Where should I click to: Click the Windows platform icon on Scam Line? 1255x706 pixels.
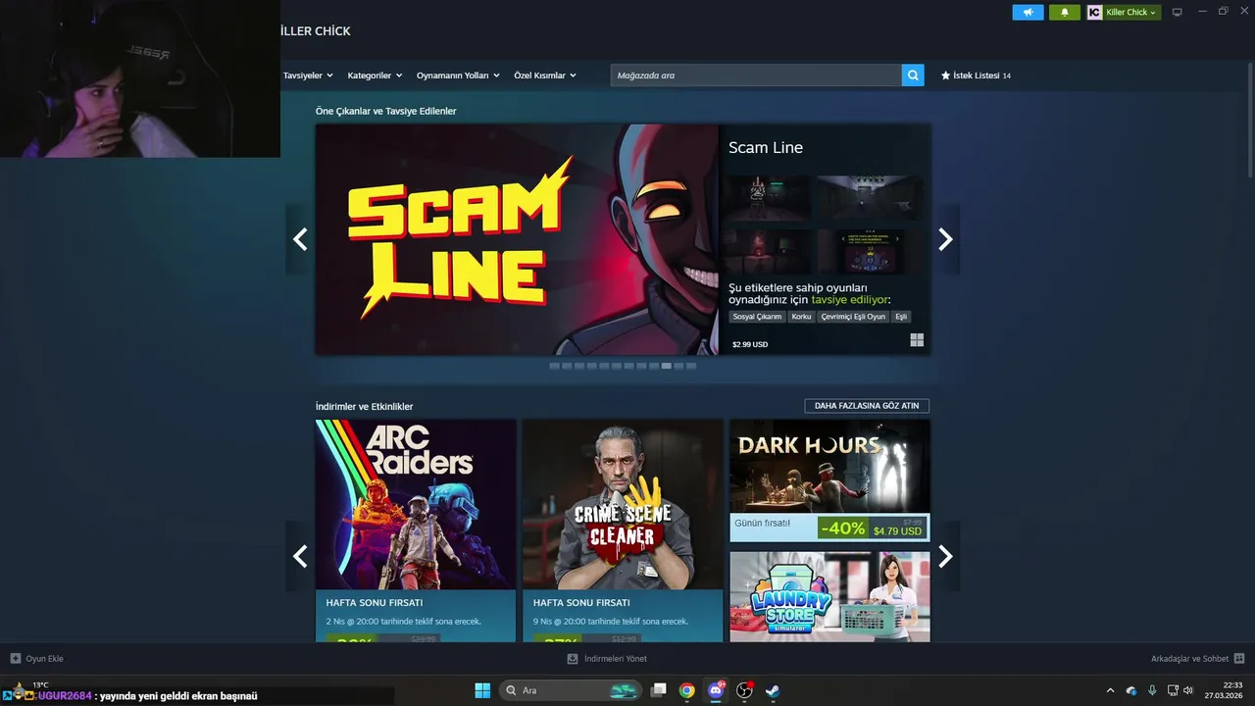click(917, 340)
